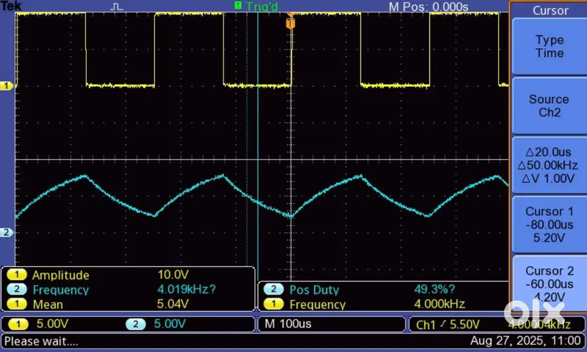Click the Ch1 ground marker on left edge
587x352 pixels.
(6, 86)
